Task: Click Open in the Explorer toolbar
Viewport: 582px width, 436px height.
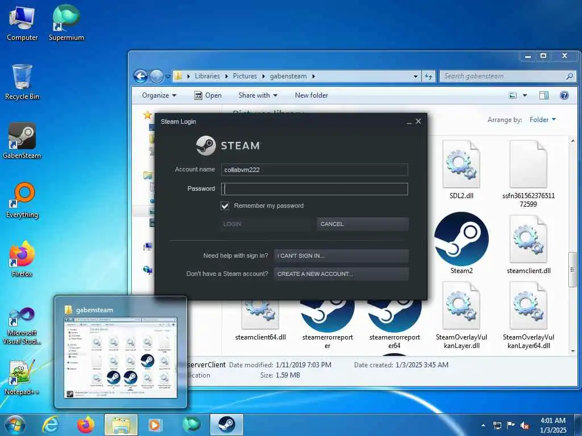Action: pyautogui.click(x=208, y=95)
